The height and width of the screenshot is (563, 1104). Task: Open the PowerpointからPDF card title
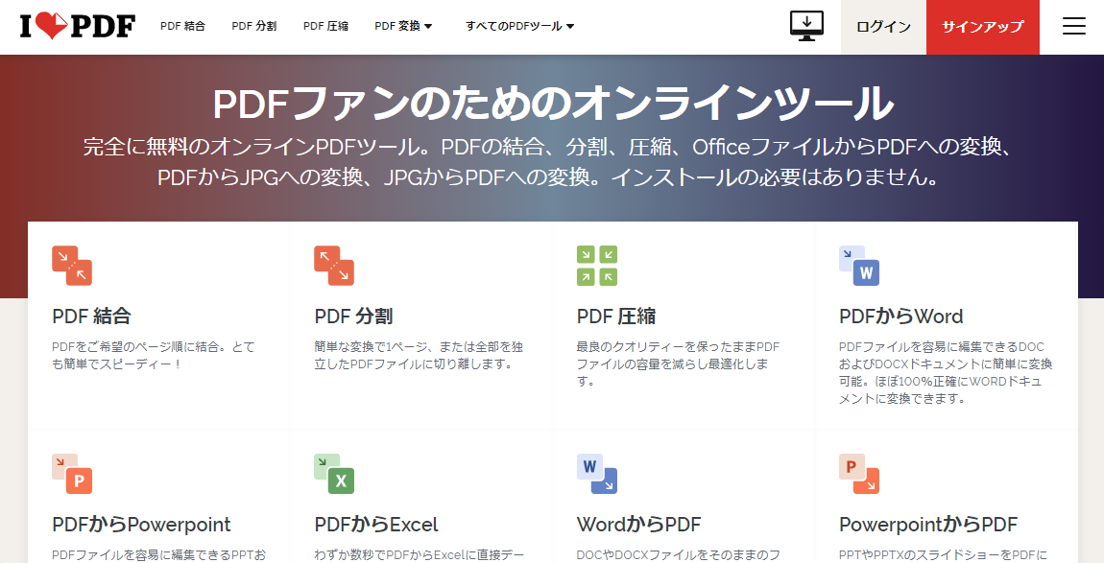pyautogui.click(x=928, y=525)
